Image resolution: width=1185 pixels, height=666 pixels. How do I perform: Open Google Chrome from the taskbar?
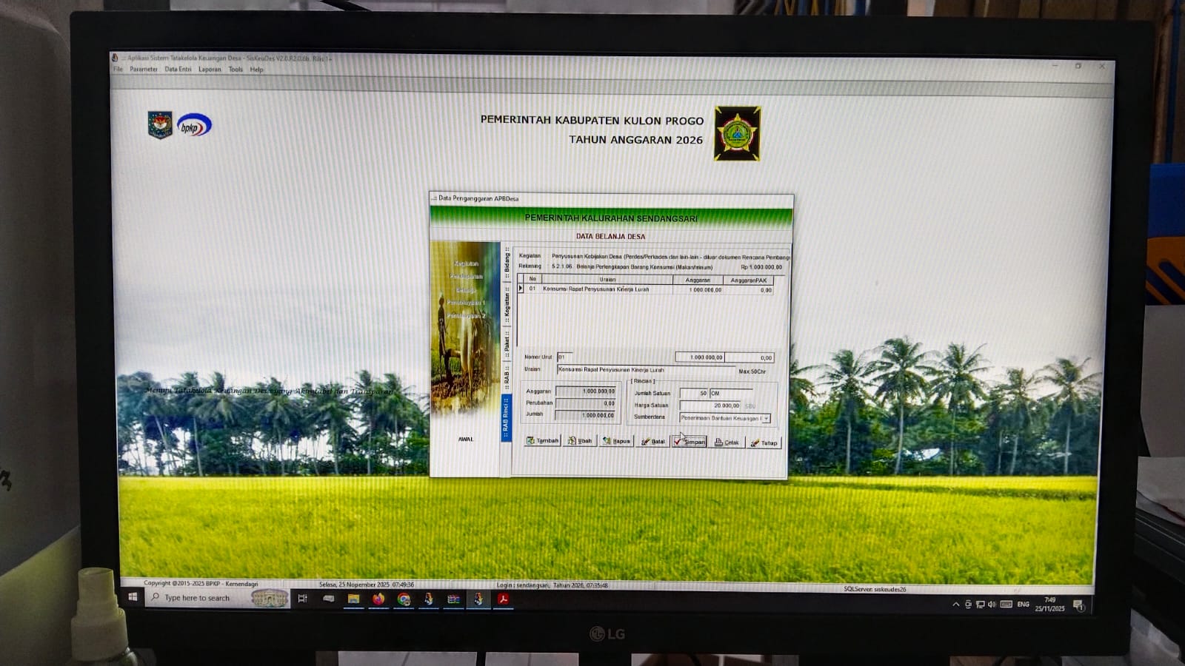click(404, 599)
